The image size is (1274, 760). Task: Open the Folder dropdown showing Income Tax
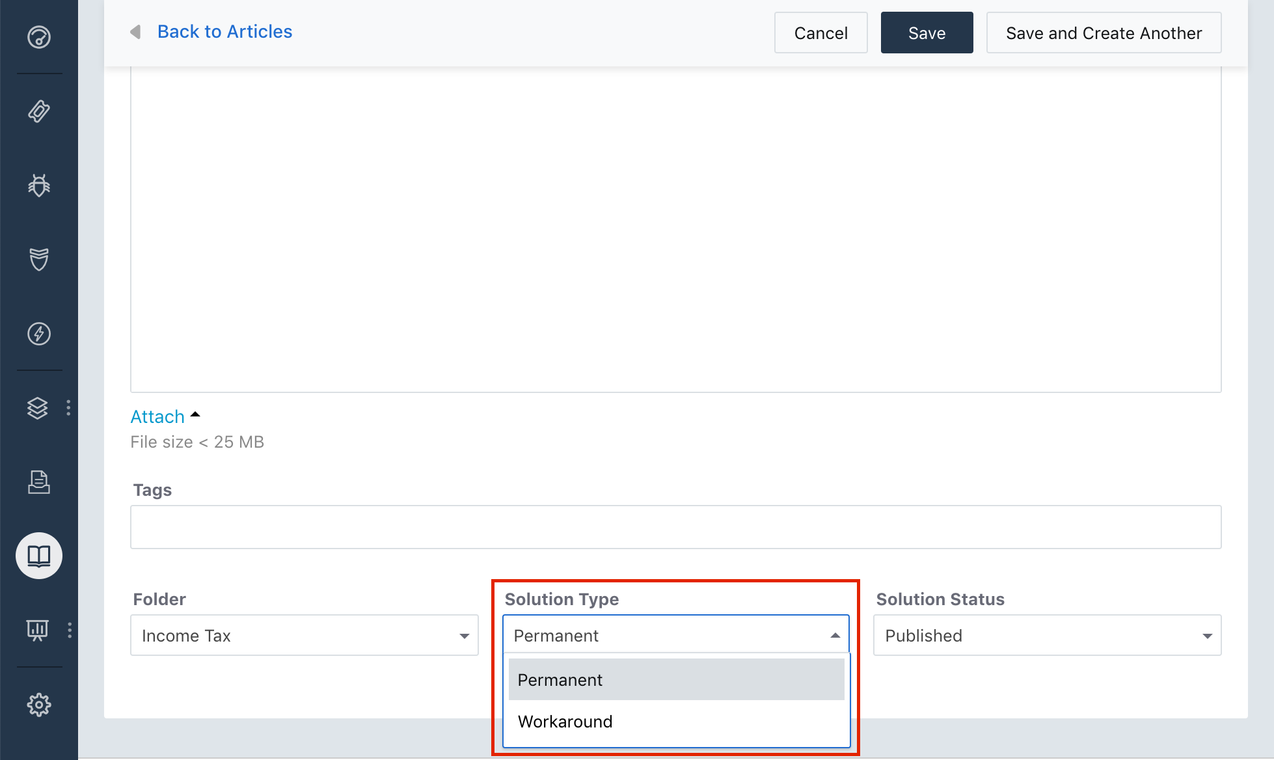tap(304, 635)
